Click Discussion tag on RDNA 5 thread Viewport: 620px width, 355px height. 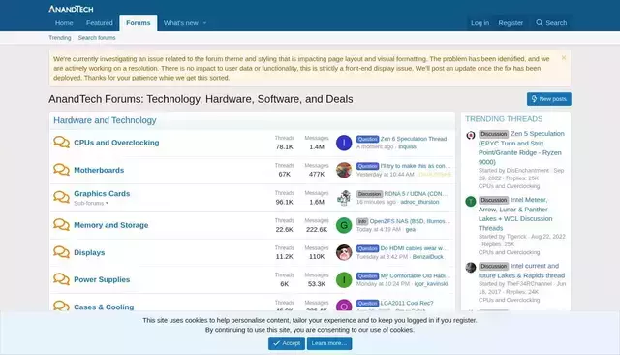coord(369,194)
